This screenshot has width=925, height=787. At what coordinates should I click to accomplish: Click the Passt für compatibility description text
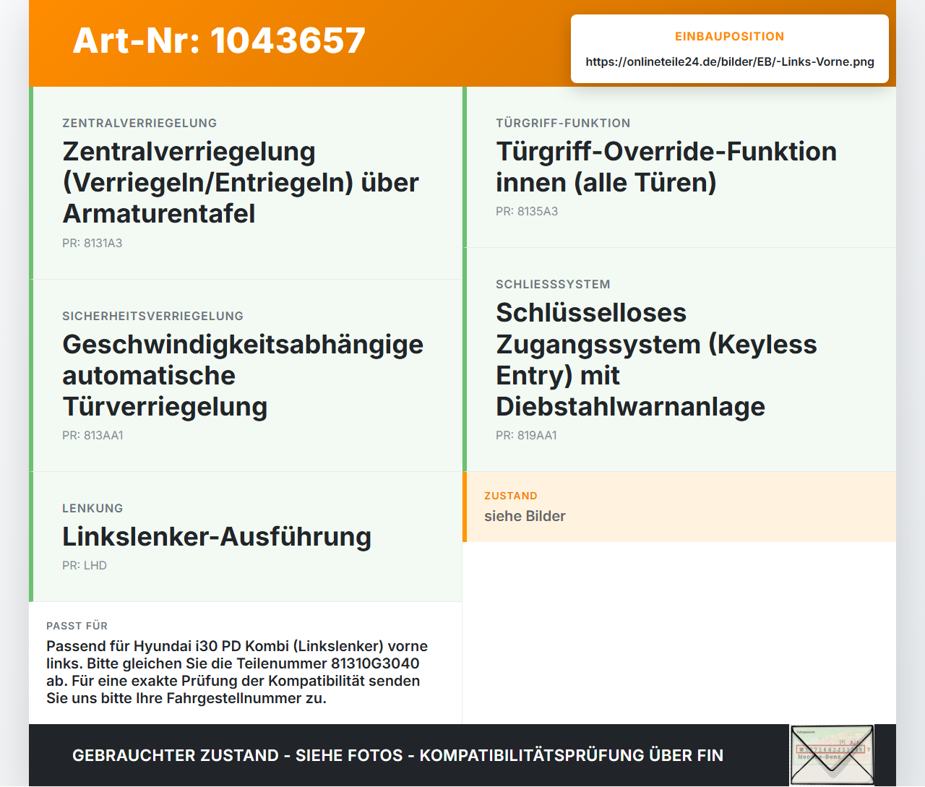coord(237,672)
